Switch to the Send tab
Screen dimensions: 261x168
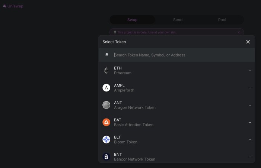178,20
